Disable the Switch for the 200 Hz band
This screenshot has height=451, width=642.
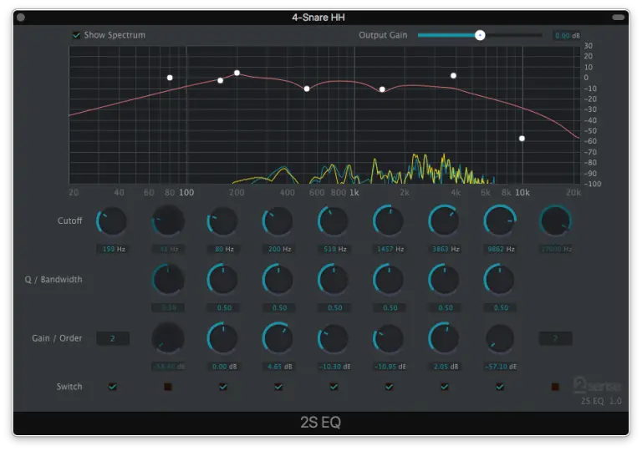[x=278, y=387]
